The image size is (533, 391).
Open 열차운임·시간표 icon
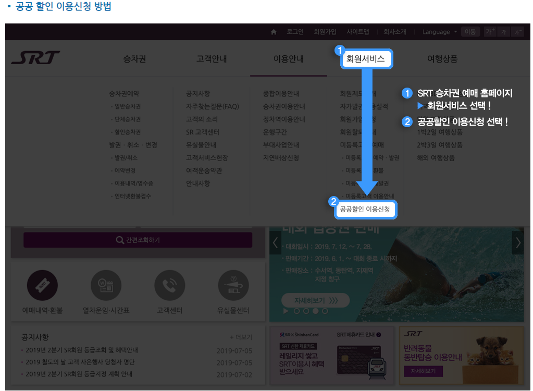click(x=106, y=285)
